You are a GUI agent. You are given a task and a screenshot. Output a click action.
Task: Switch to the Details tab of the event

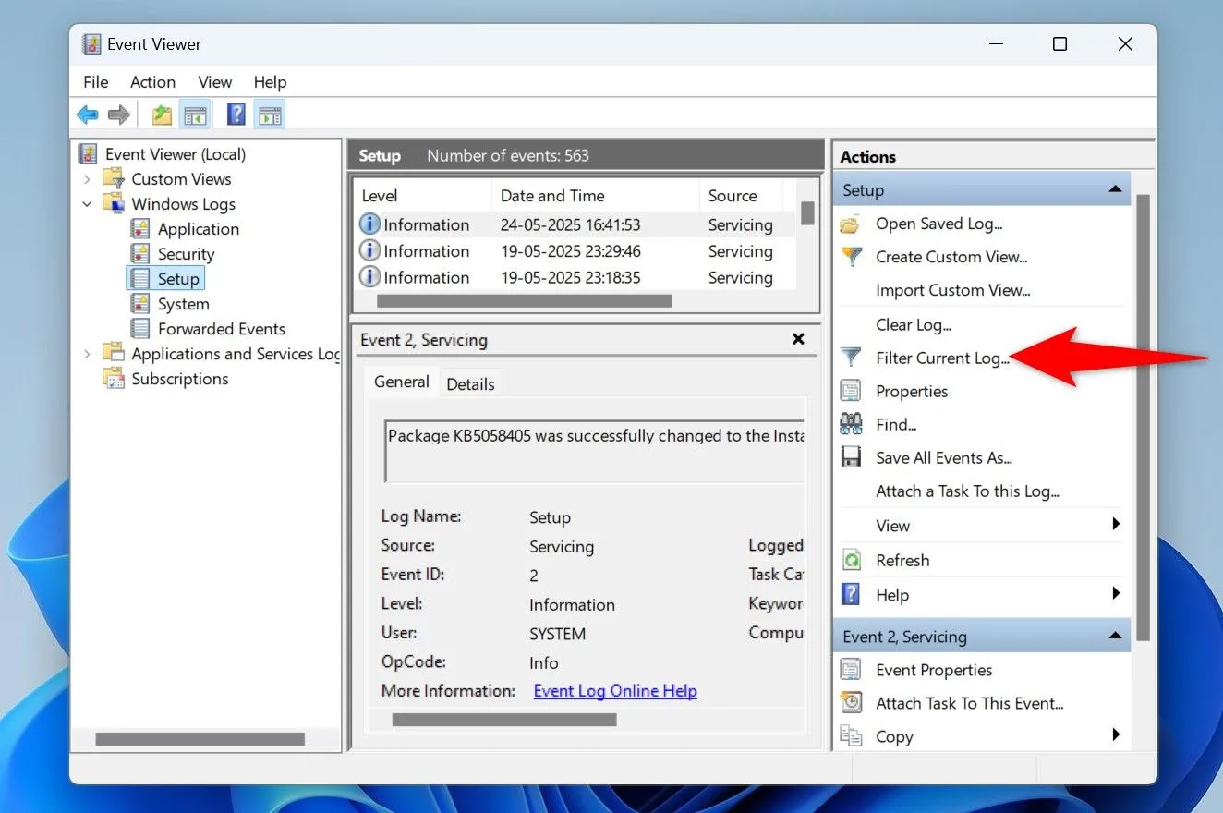click(x=471, y=382)
